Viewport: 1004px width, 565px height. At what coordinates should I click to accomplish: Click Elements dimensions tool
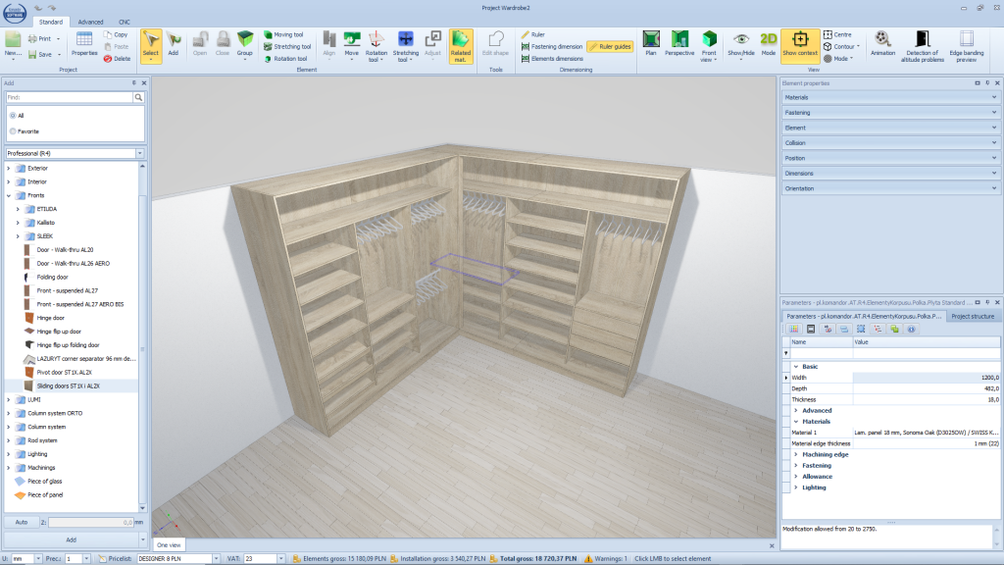tap(552, 58)
